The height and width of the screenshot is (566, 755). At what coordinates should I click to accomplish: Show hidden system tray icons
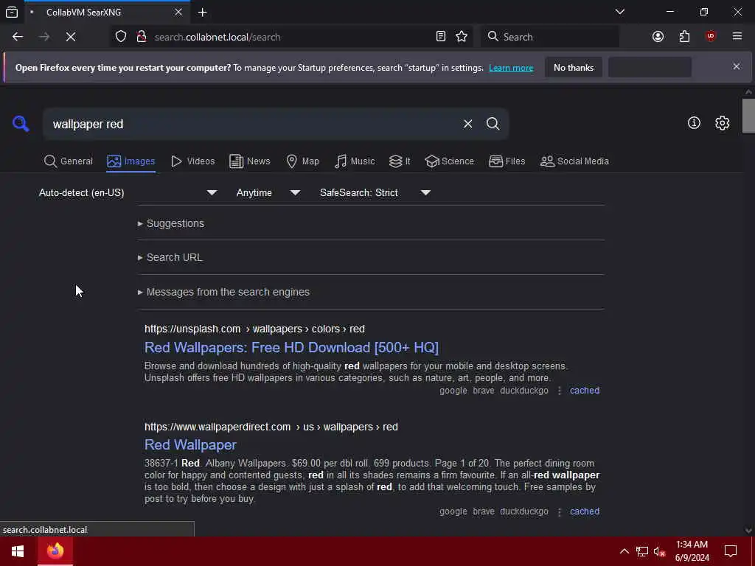624,551
